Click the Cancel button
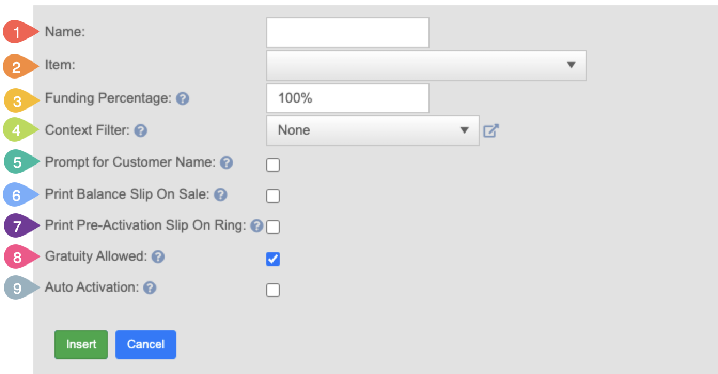The image size is (718, 374). click(x=146, y=345)
